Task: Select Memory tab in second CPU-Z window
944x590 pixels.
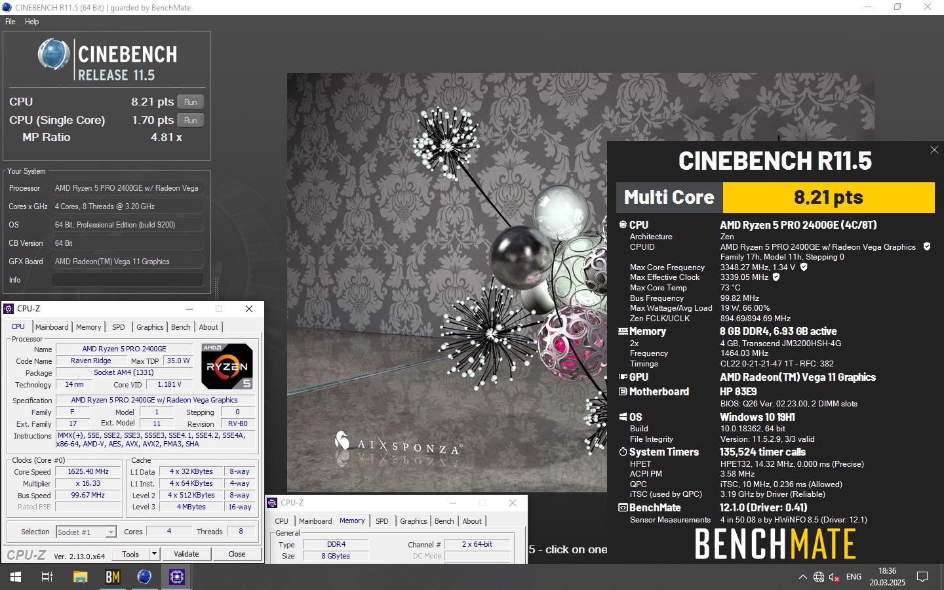Action: (x=352, y=521)
